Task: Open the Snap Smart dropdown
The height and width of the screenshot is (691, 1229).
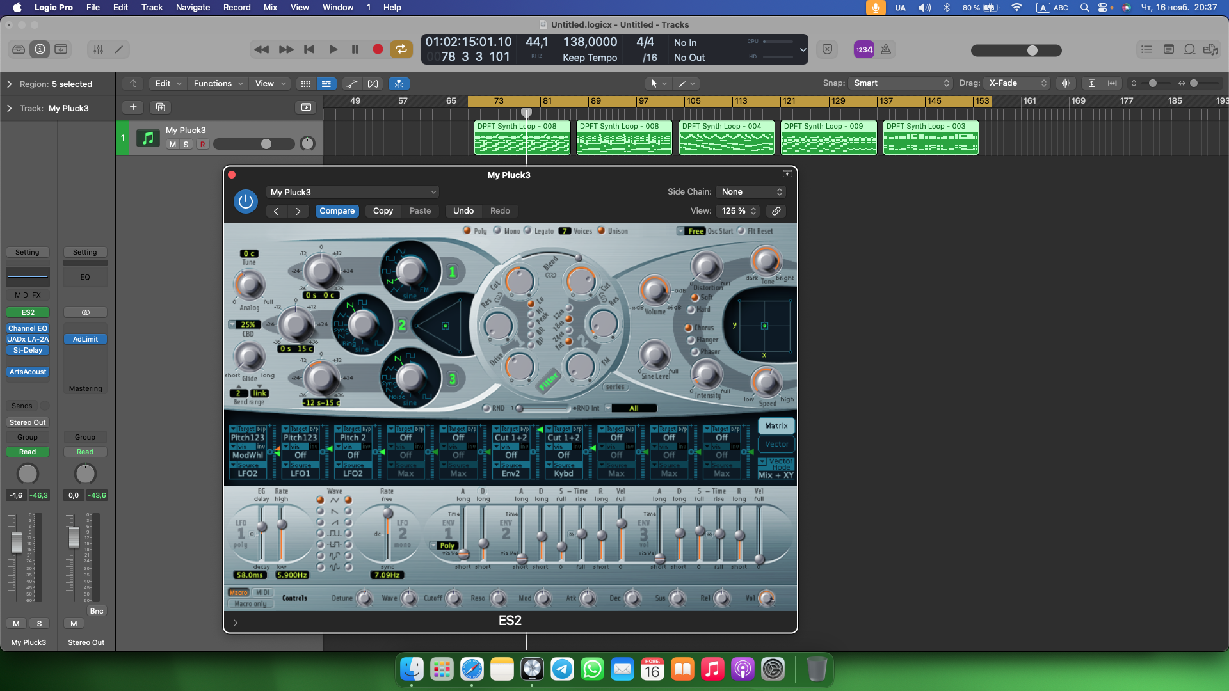Action: tap(901, 83)
